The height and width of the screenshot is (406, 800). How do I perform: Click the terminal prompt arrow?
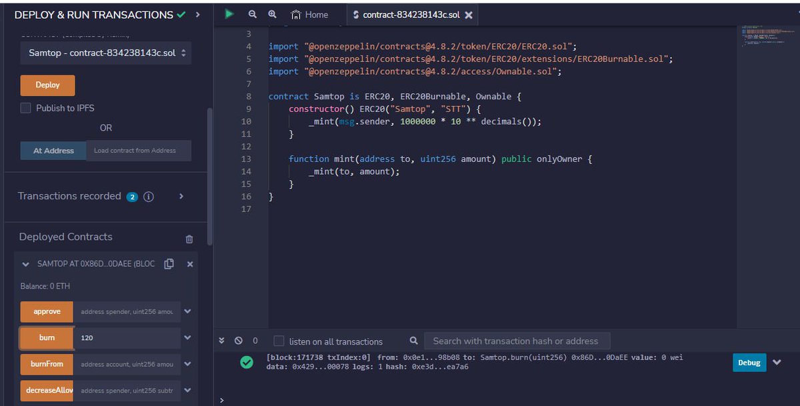[x=221, y=401]
